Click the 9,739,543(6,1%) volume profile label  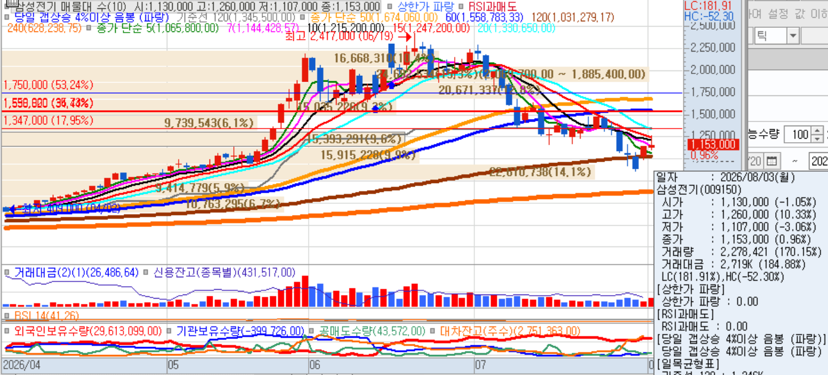point(209,123)
